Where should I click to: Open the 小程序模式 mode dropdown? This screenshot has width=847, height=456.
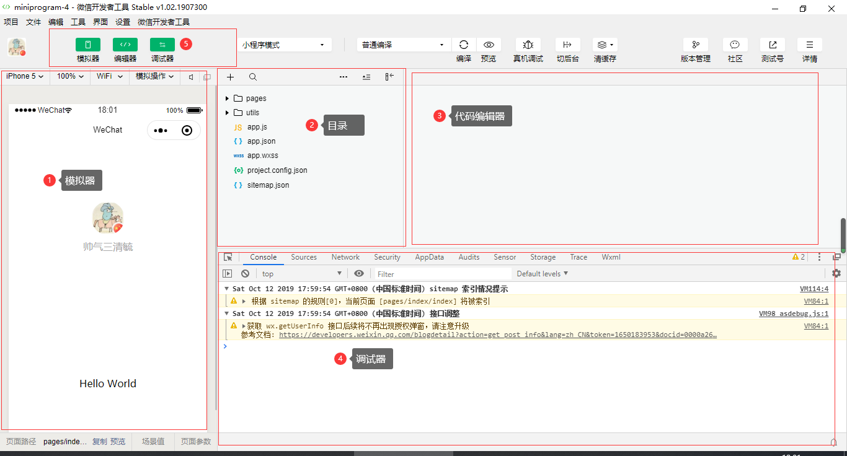(284, 45)
